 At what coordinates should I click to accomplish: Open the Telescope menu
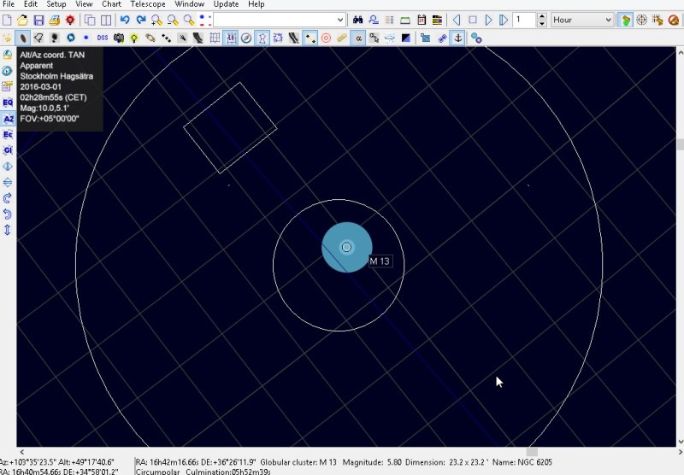[147, 4]
